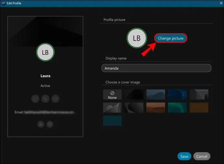224x164 pixels.
Task: Choose the dark curved shape cover image
Action: click(134, 107)
